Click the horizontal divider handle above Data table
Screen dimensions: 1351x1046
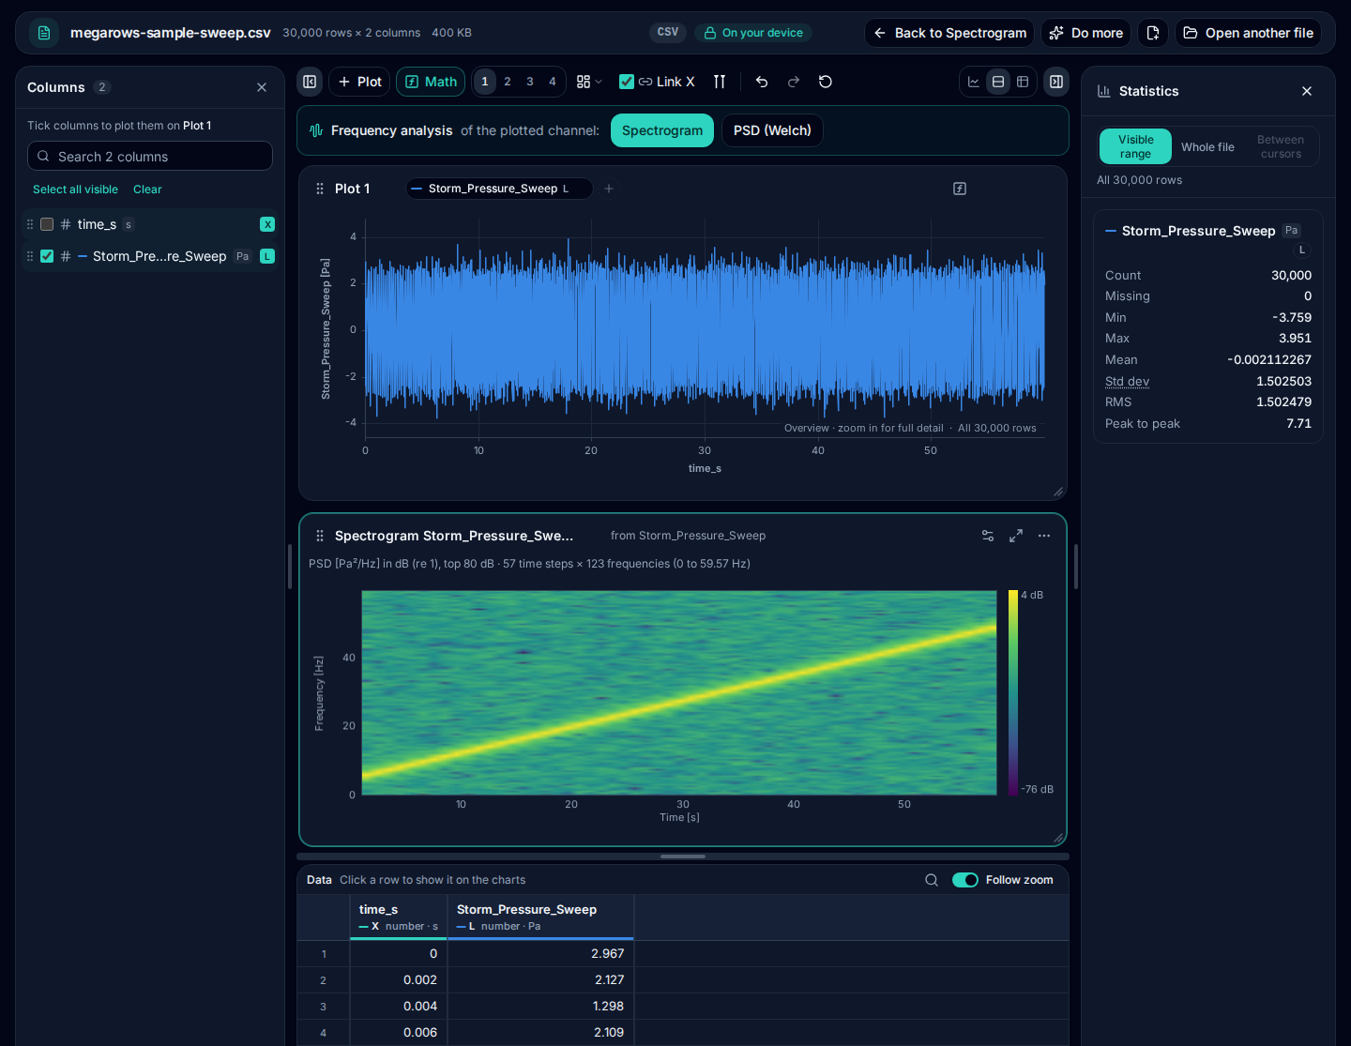683,857
